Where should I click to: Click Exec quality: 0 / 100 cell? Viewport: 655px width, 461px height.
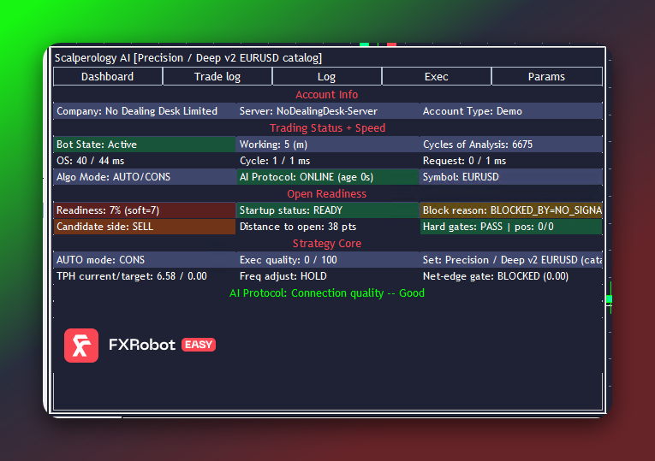point(327,260)
